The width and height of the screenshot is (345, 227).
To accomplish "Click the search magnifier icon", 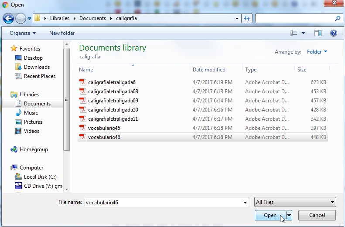I will (338, 18).
